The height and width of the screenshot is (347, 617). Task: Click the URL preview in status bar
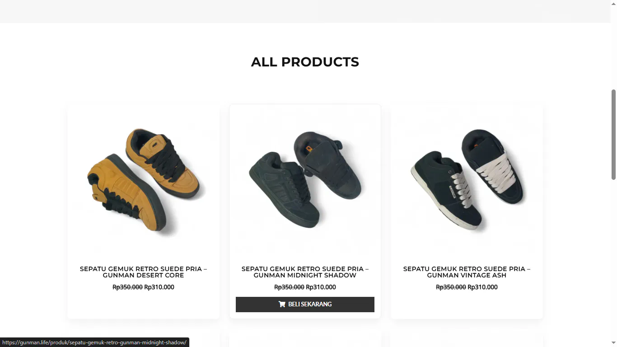coord(94,342)
